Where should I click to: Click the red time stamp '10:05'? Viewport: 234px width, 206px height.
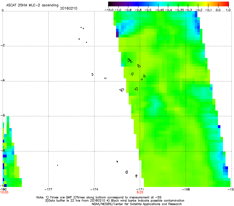[x=4, y=192]
